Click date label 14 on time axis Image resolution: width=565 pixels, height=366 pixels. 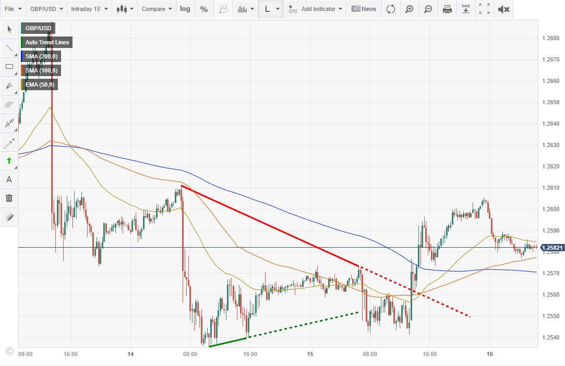(x=130, y=354)
